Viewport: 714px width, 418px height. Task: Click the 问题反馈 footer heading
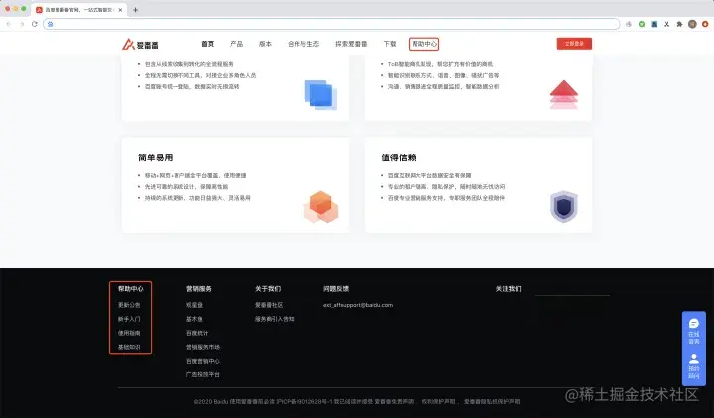tap(336, 289)
